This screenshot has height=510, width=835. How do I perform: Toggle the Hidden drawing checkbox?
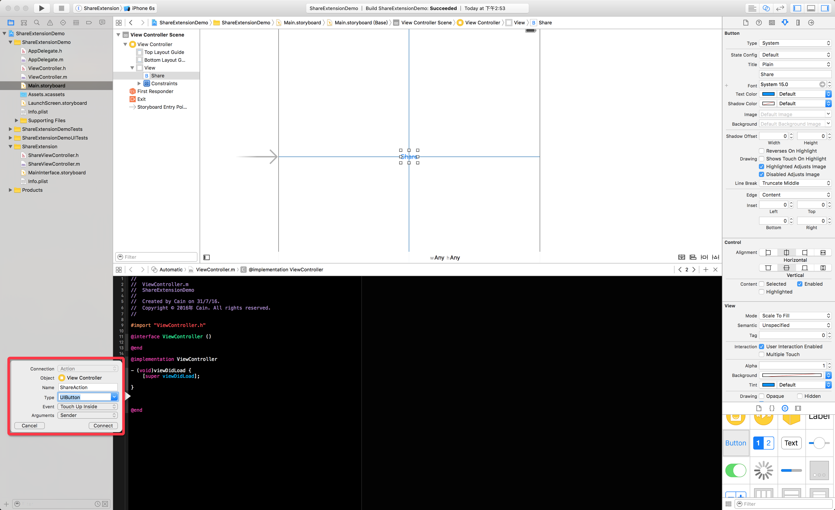point(800,396)
